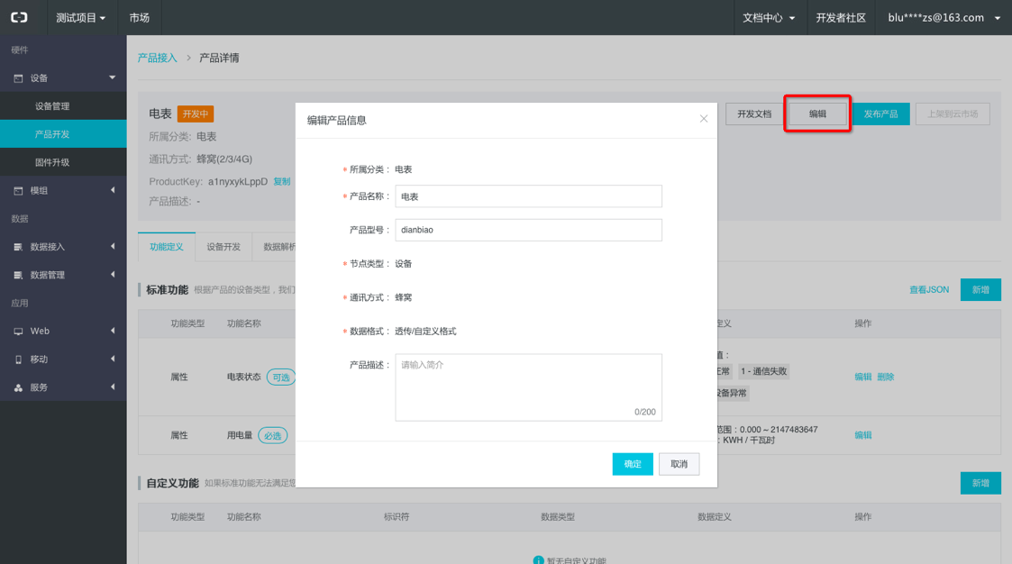Open 市场 in the top bar
The image size is (1012, 564).
tap(139, 17)
